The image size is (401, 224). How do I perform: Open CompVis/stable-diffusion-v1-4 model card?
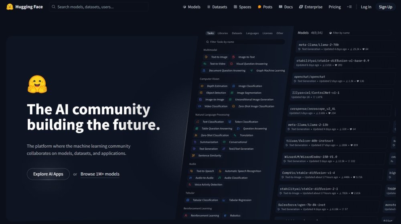click(x=332, y=175)
